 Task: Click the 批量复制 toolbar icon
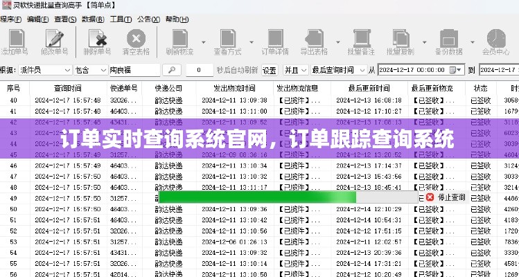[x=400, y=41]
